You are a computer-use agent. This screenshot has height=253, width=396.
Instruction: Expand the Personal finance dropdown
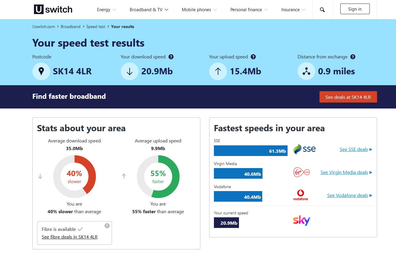click(x=246, y=9)
